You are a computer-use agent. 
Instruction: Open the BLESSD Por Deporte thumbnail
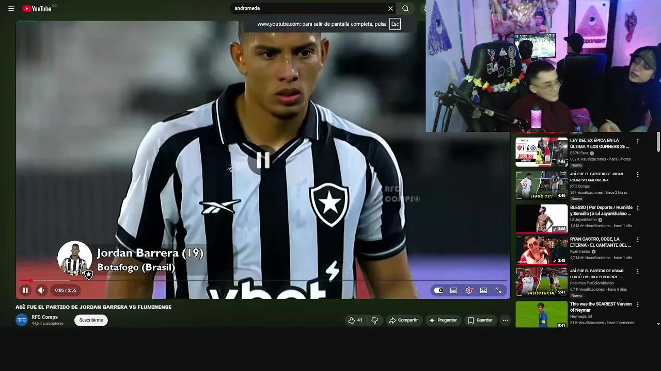point(541,218)
